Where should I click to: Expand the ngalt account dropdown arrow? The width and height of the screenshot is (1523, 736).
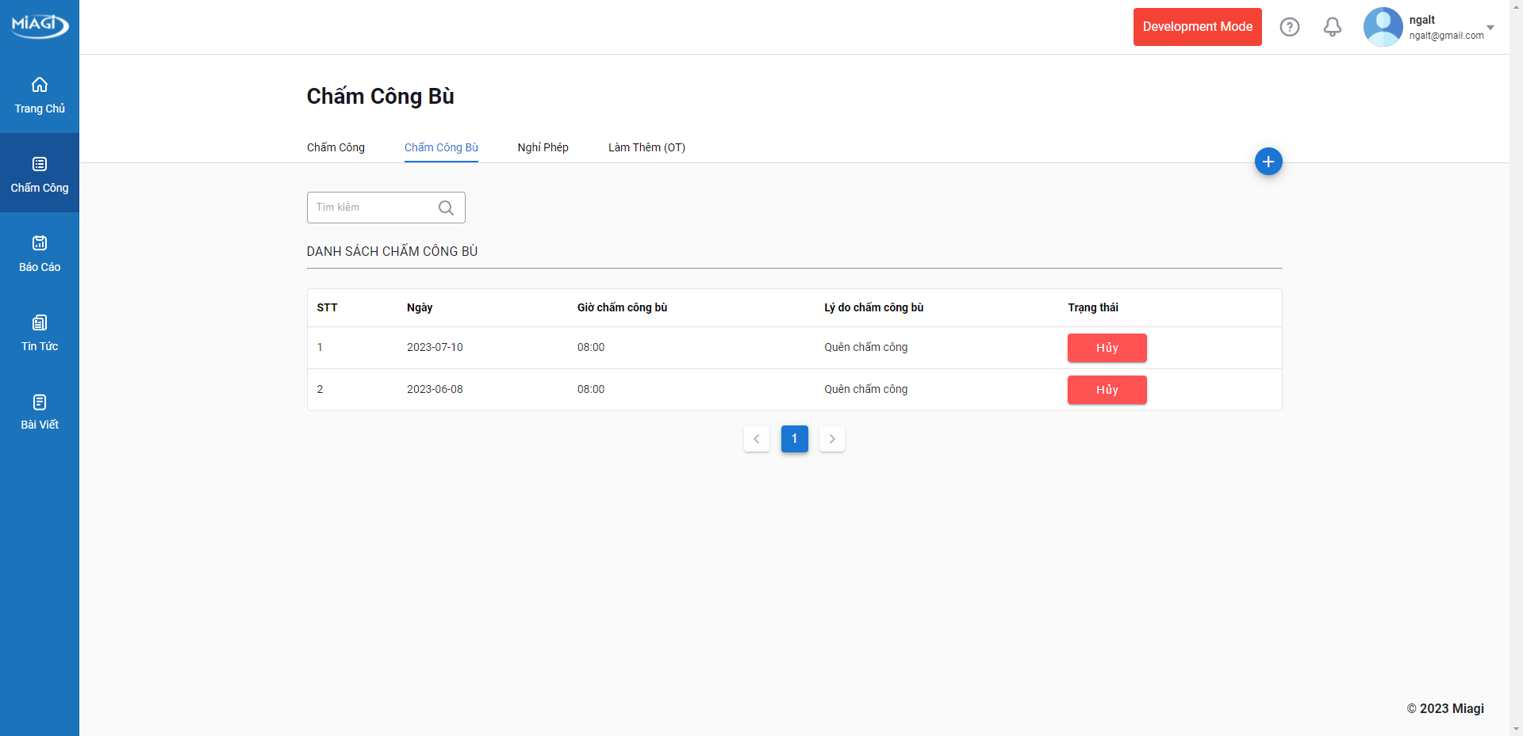pos(1490,28)
